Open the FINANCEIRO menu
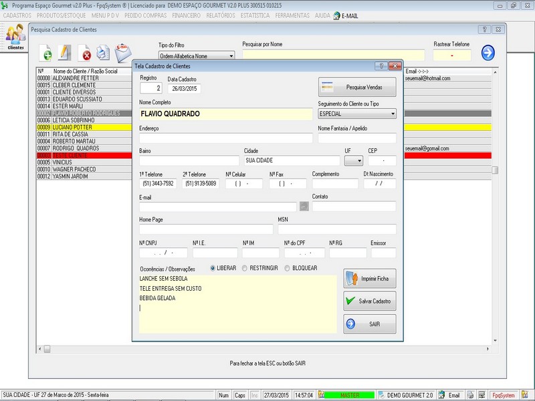The image size is (535, 401). tap(186, 15)
